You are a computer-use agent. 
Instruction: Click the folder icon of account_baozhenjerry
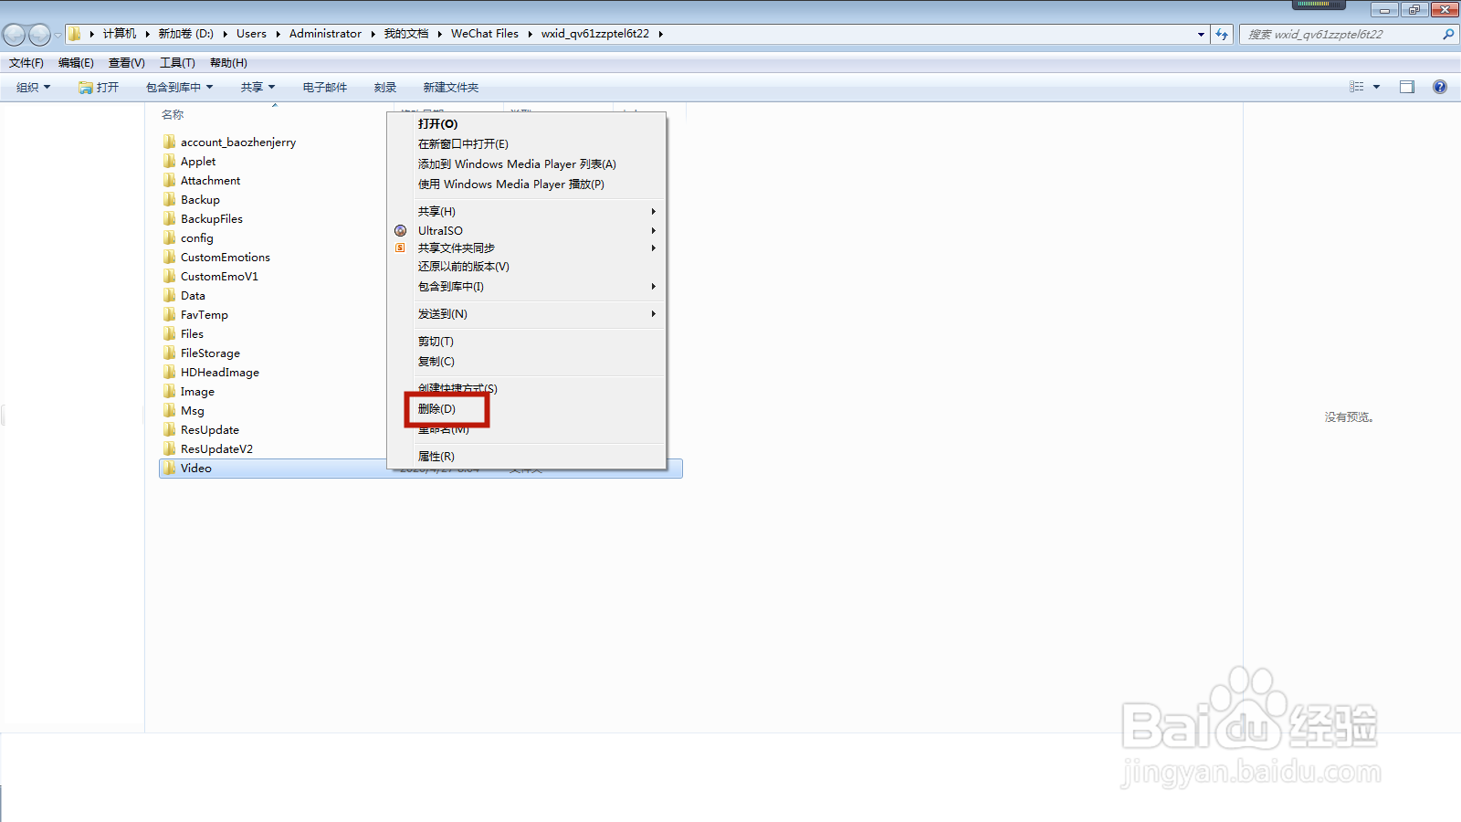pyautogui.click(x=169, y=142)
